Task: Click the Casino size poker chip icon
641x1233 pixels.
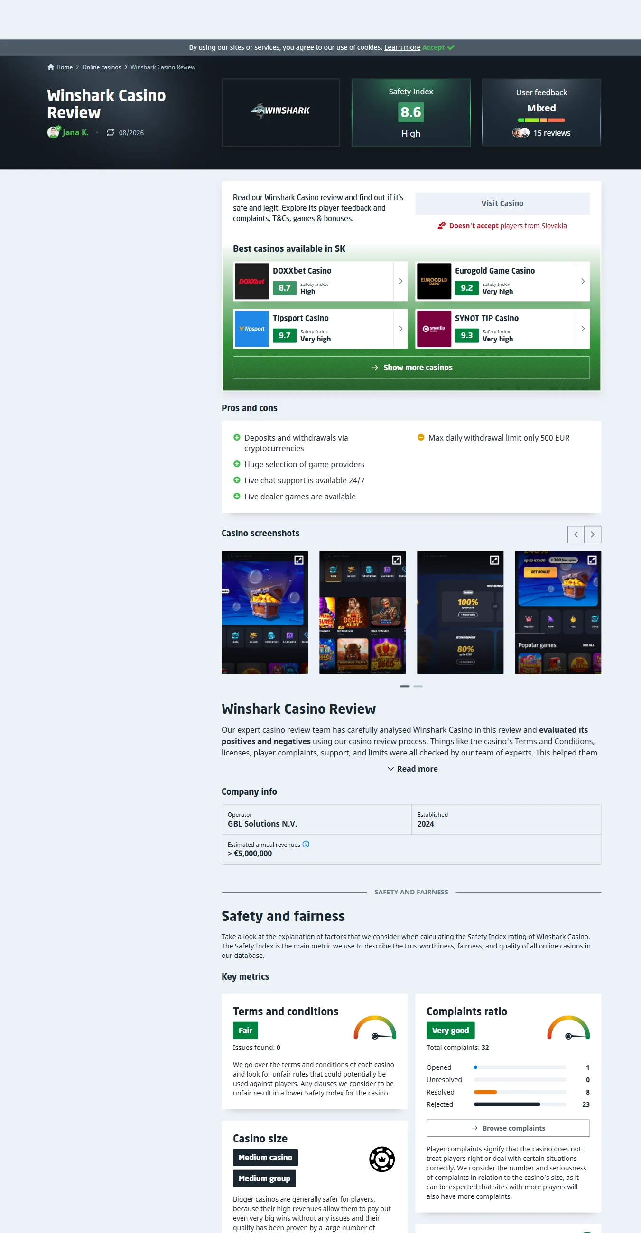Action: tap(381, 1159)
